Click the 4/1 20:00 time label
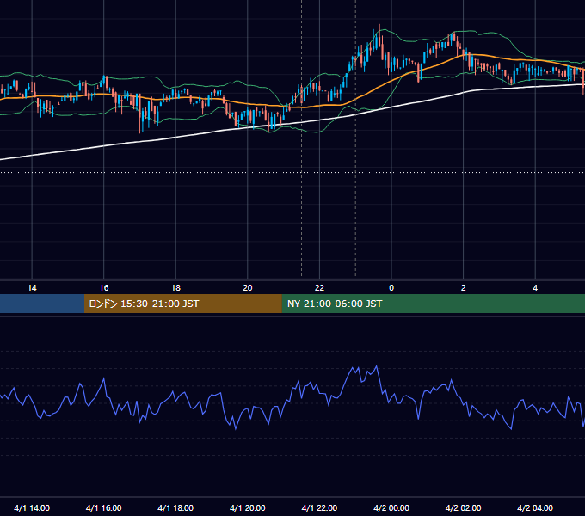585x516 pixels. 248,507
